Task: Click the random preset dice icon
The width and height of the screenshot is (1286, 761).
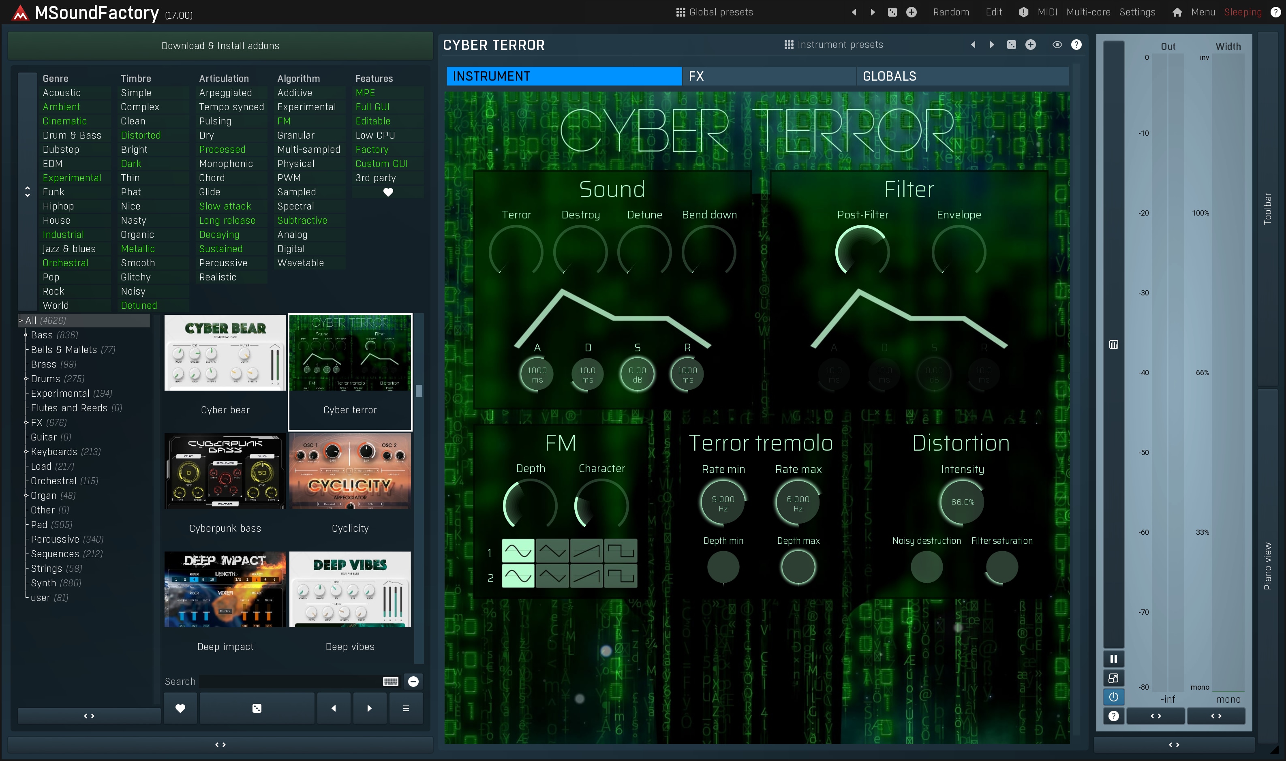Action: pyautogui.click(x=257, y=708)
